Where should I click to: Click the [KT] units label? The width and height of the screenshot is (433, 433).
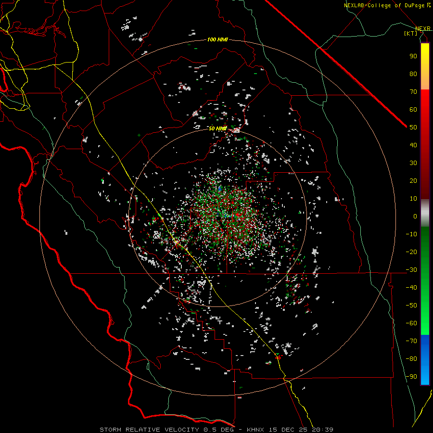[x=411, y=33]
